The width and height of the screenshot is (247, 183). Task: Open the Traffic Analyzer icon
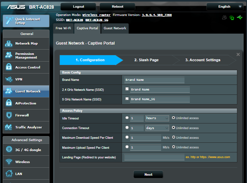[9, 127]
